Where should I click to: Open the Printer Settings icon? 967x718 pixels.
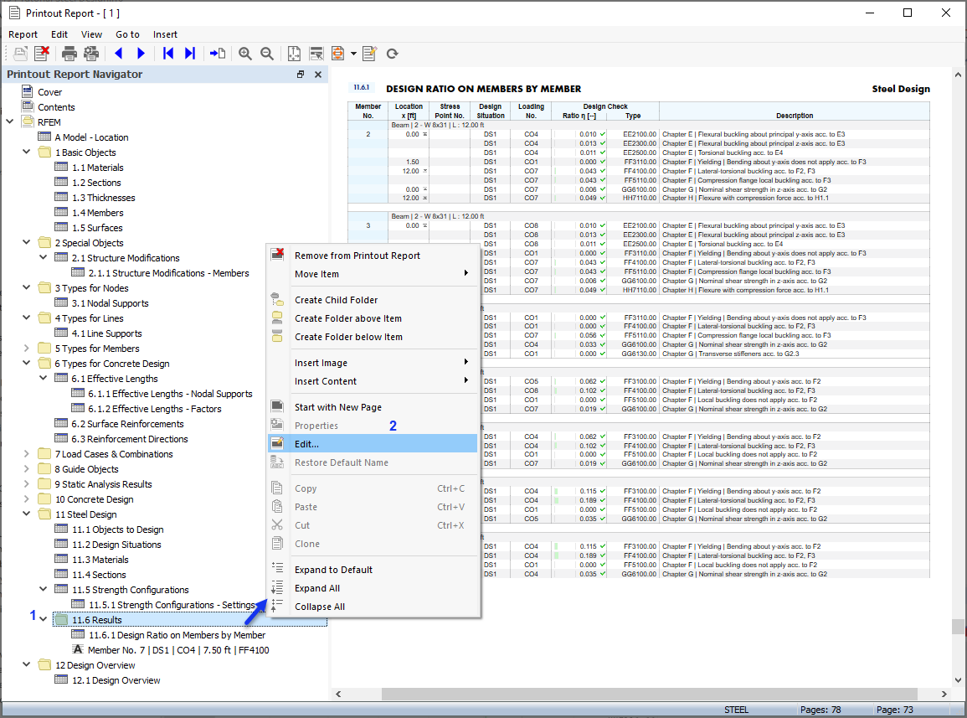tap(91, 53)
